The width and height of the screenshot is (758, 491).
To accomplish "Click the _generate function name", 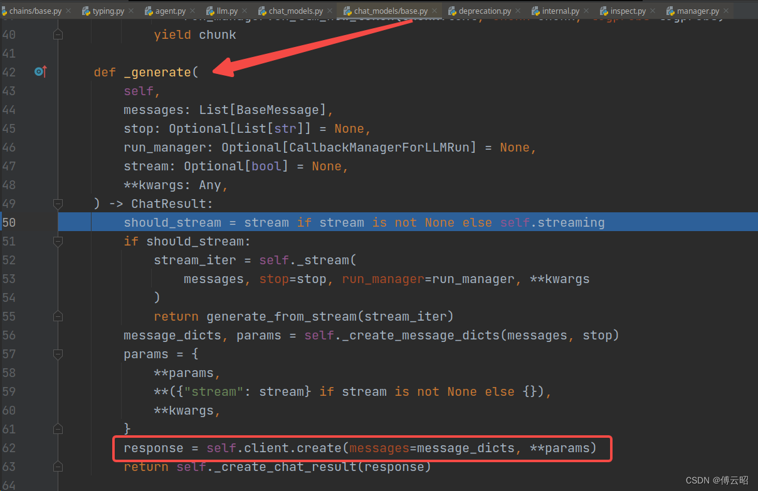I will (157, 72).
